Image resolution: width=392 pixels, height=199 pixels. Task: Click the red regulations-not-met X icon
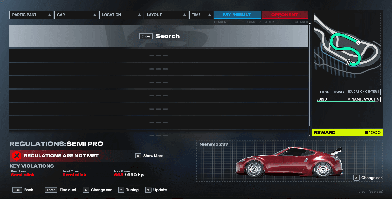17,156
